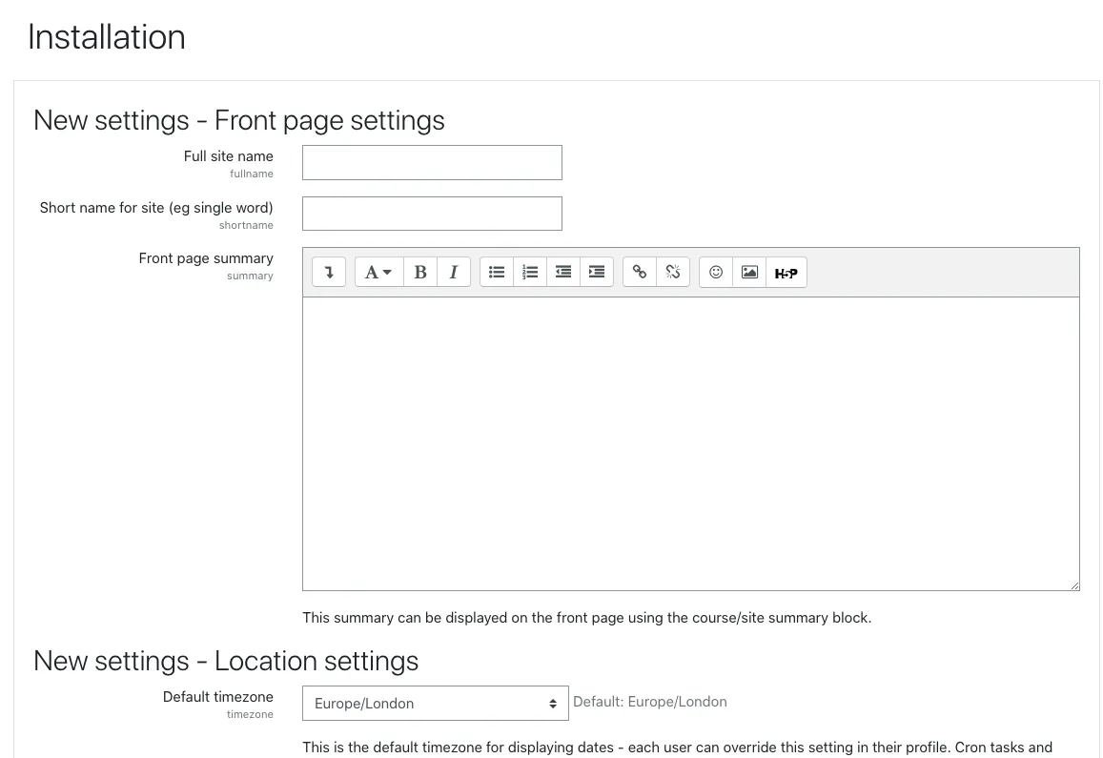Click the Full site name field
This screenshot has height=758, width=1103.
(432, 163)
